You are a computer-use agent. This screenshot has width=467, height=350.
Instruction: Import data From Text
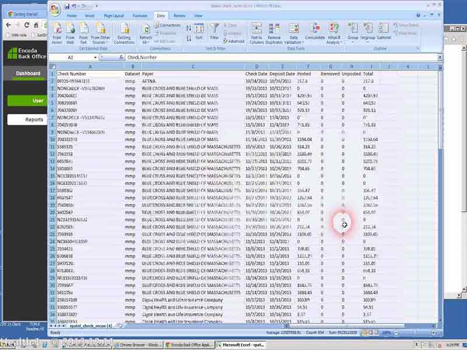click(83, 34)
